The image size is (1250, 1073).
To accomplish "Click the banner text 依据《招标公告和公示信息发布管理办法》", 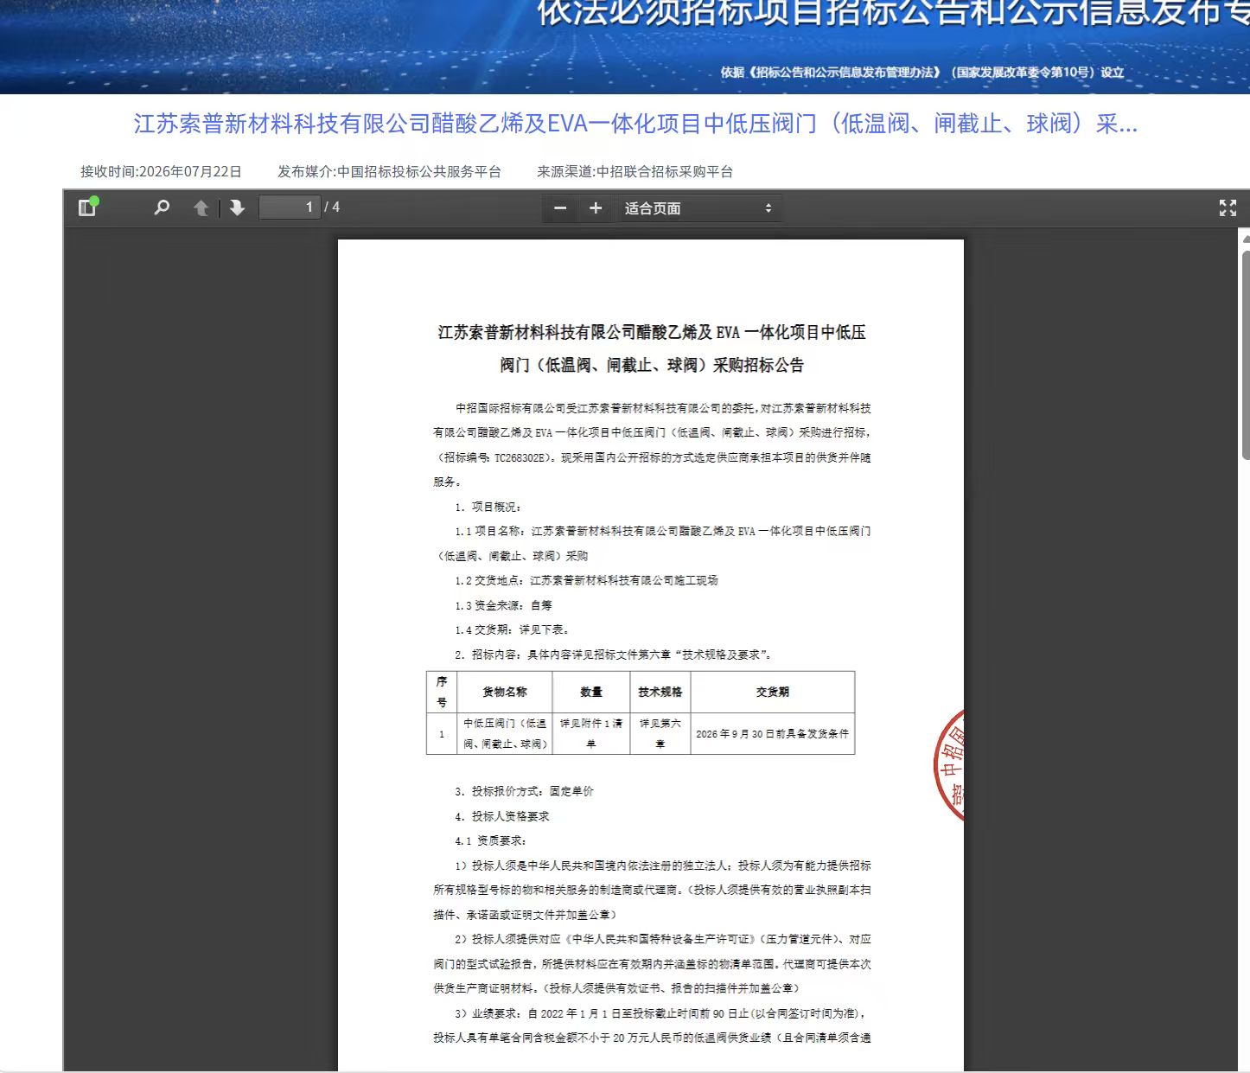I will [x=831, y=73].
